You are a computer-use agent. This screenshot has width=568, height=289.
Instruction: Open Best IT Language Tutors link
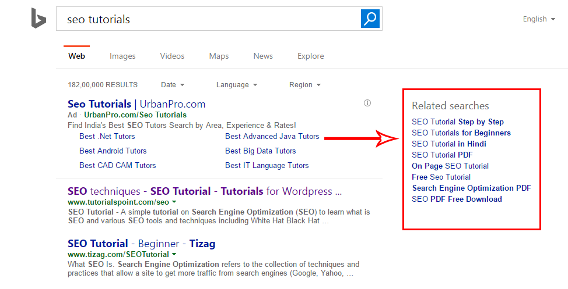267,166
